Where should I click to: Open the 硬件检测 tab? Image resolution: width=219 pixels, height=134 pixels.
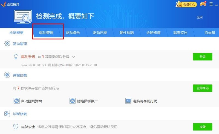pos(126,33)
